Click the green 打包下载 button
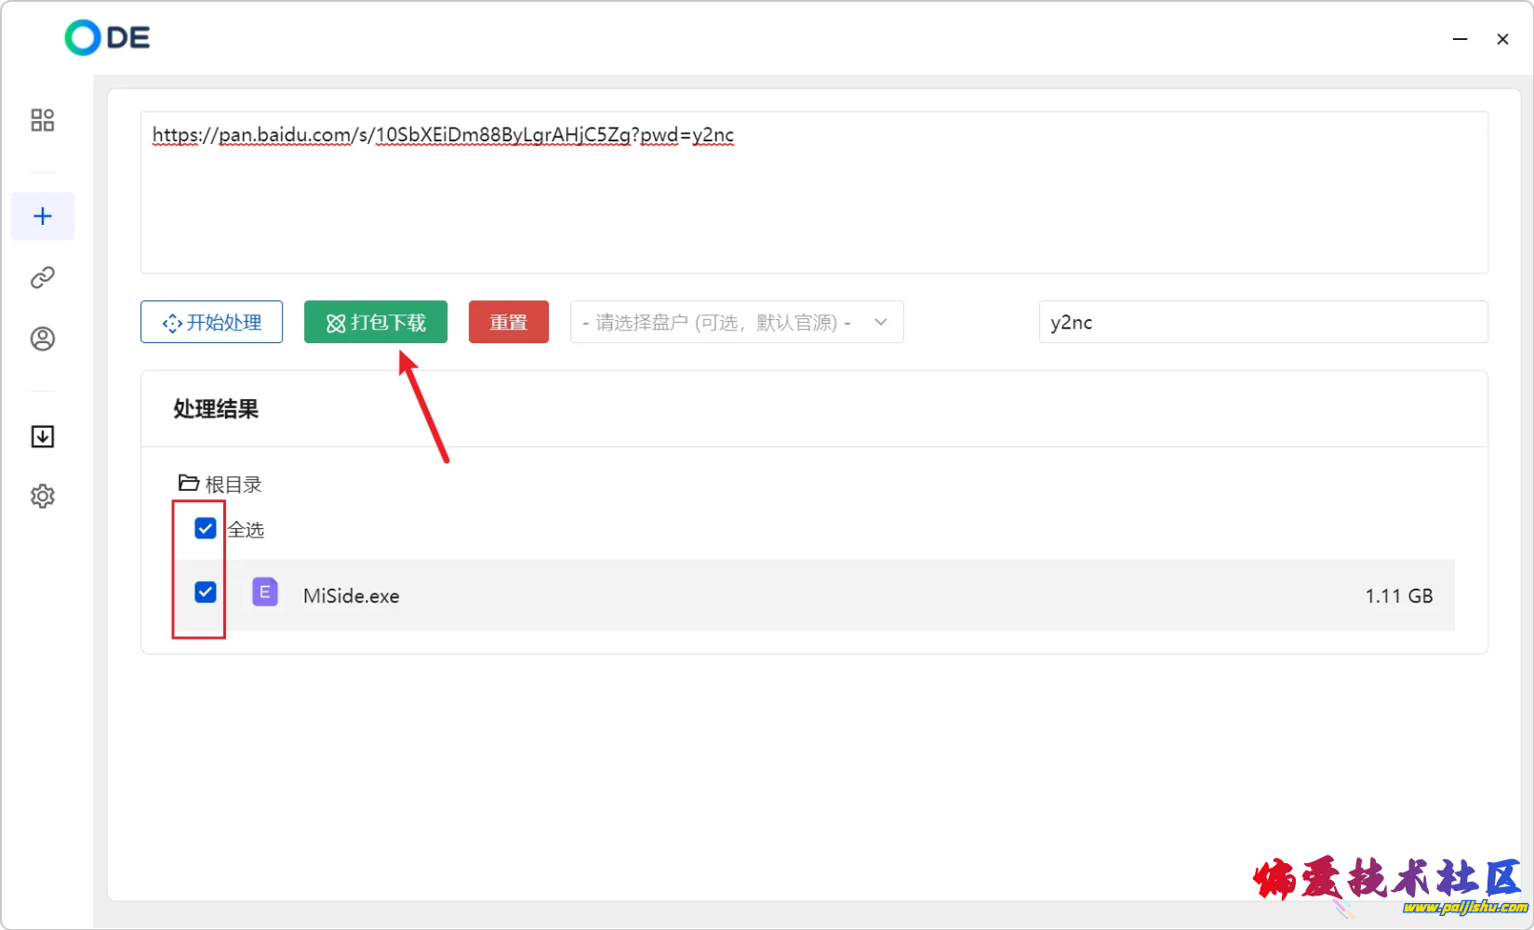1534x930 pixels. (x=375, y=323)
